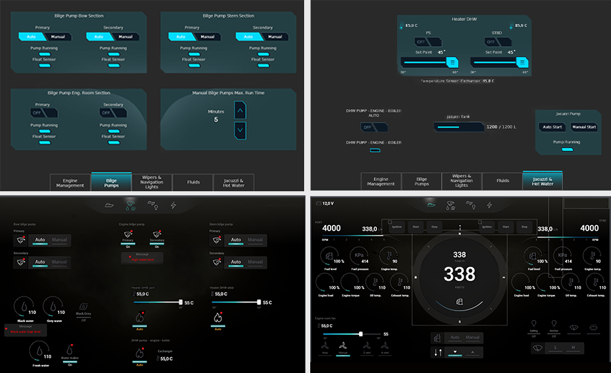Decrease Max Run Time minutes with down arrow

pyautogui.click(x=240, y=129)
